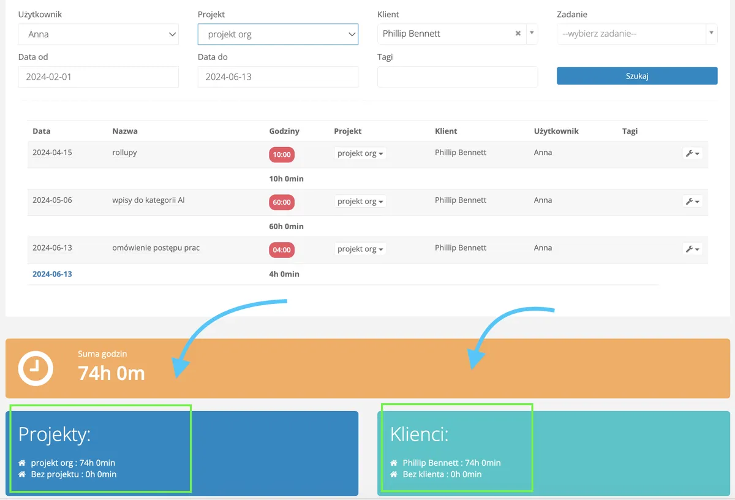
Task: Expand the Zadanie task selector
Action: [637, 34]
